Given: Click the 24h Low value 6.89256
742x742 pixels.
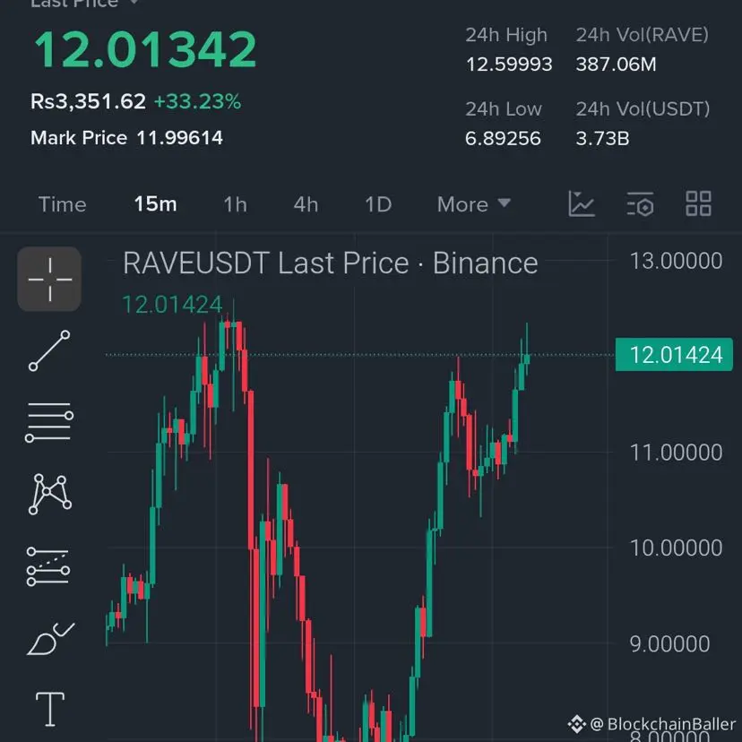Looking at the screenshot, I should 503,139.
